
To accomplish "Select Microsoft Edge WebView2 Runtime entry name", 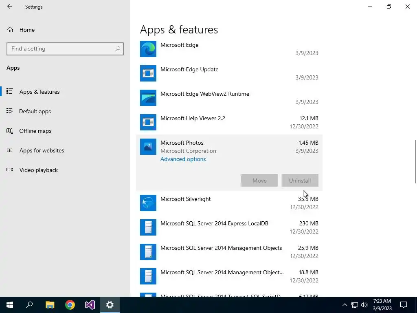I will [x=205, y=94].
